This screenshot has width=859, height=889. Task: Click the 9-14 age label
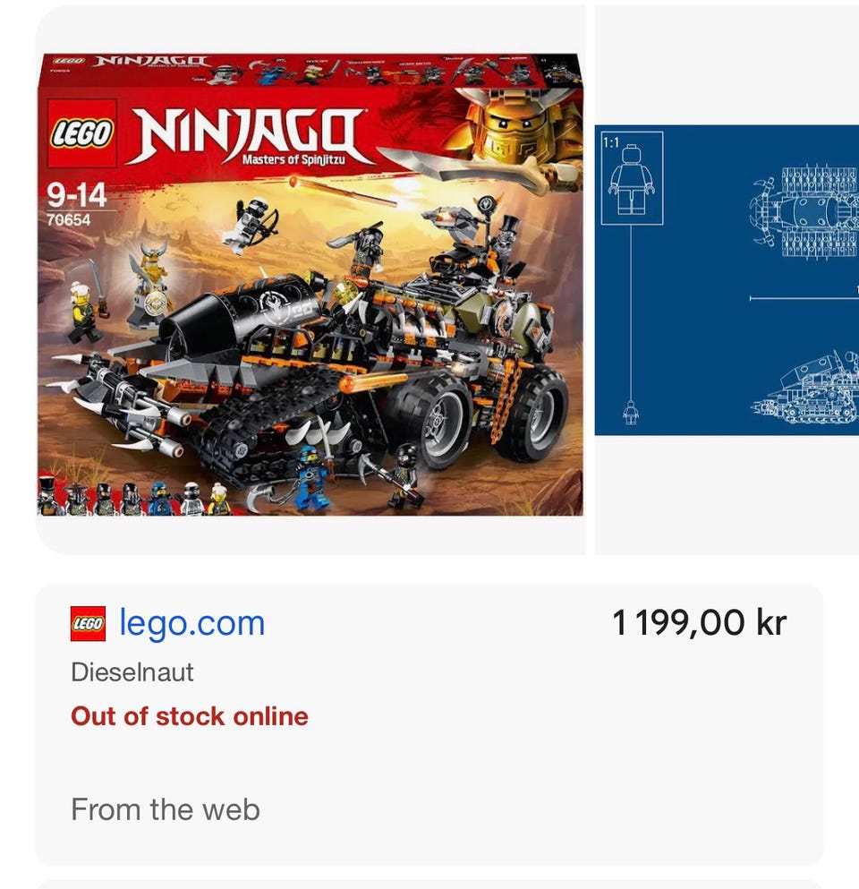point(76,195)
